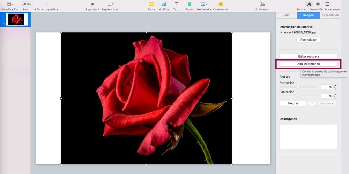Viewport: 349px width, 174px height.
Task: Activate Alfa instantáneo
Action: click(x=309, y=64)
